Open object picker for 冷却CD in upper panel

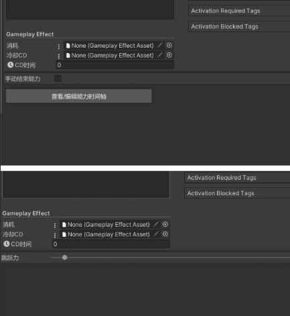click(169, 55)
